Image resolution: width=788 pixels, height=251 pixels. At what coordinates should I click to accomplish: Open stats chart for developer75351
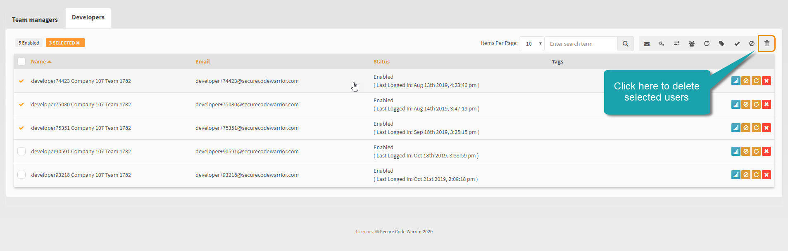(x=736, y=128)
